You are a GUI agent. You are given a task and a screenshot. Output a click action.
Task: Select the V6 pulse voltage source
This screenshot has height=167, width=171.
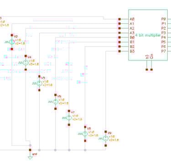pos(55,102)
